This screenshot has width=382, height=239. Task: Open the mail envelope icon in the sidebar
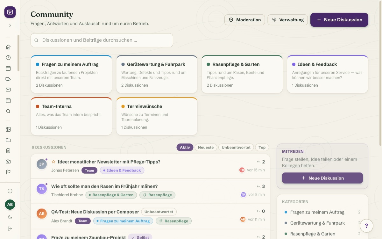coord(8,90)
